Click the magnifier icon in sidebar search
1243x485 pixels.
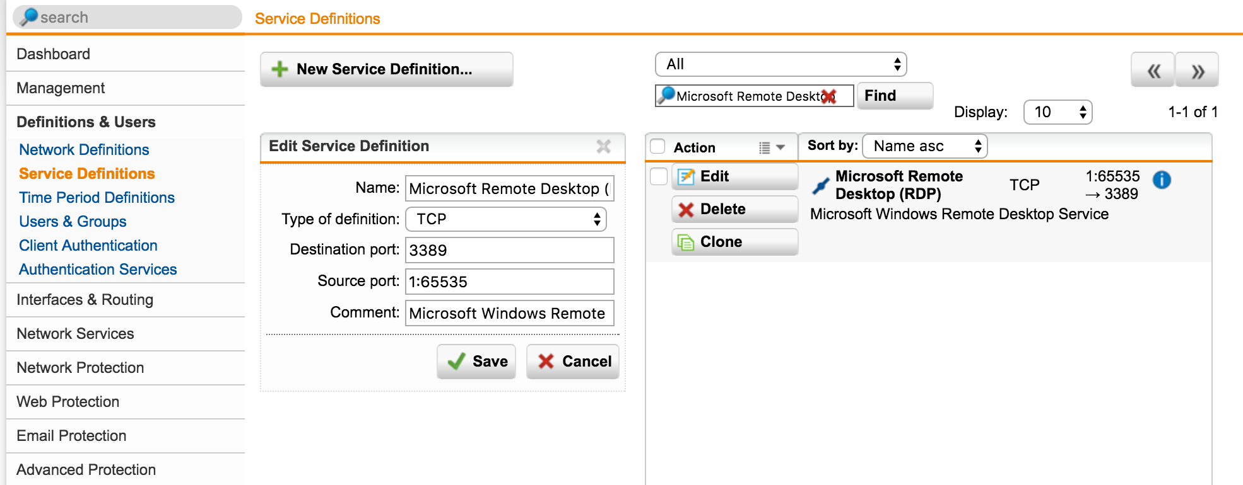coord(29,17)
